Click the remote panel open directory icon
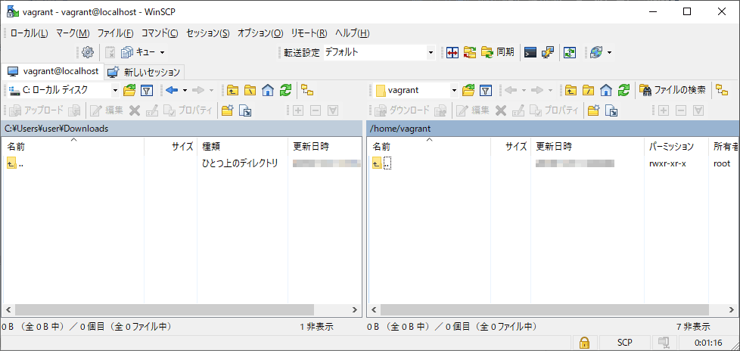The height and width of the screenshot is (351, 740). tap(468, 89)
